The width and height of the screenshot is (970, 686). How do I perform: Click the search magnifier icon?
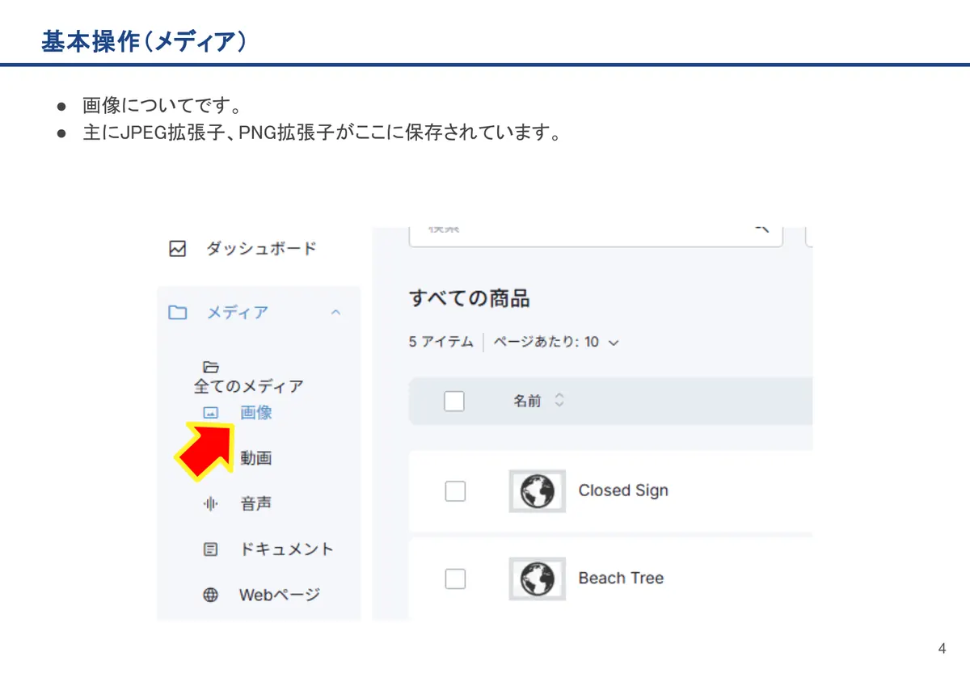[761, 229]
